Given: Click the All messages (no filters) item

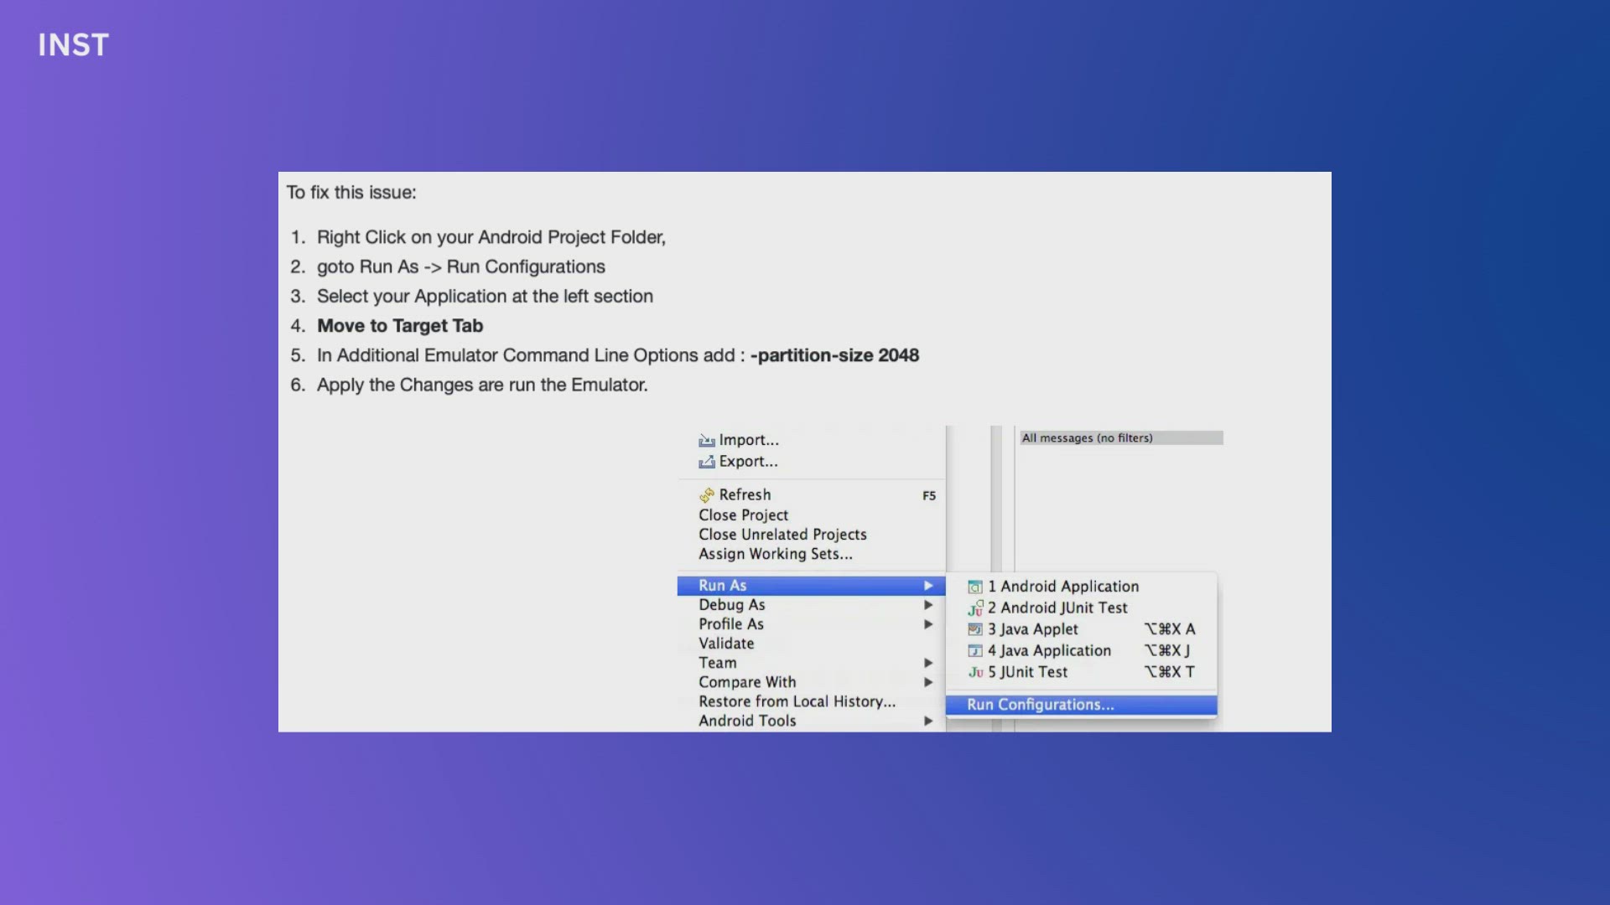Looking at the screenshot, I should click(x=1087, y=438).
